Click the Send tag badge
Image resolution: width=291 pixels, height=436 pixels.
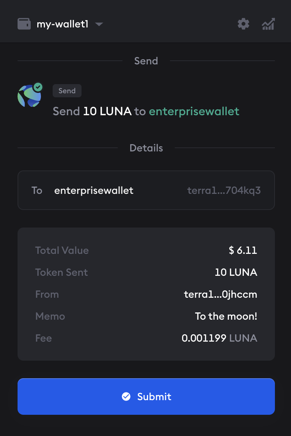[67, 91]
